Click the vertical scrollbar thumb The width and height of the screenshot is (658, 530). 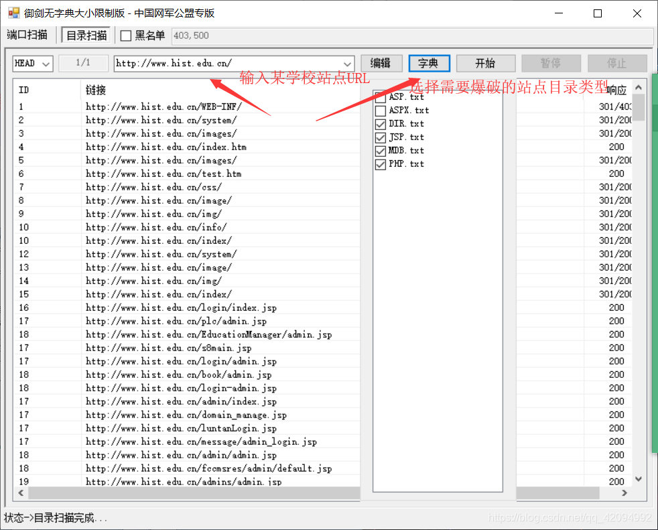pos(639,107)
